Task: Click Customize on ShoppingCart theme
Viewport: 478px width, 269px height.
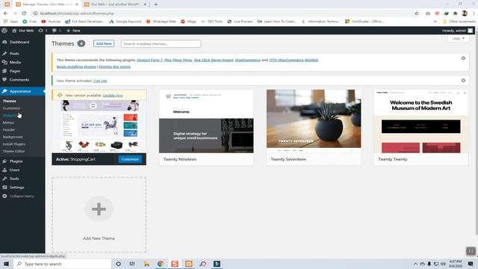Action: (x=130, y=159)
